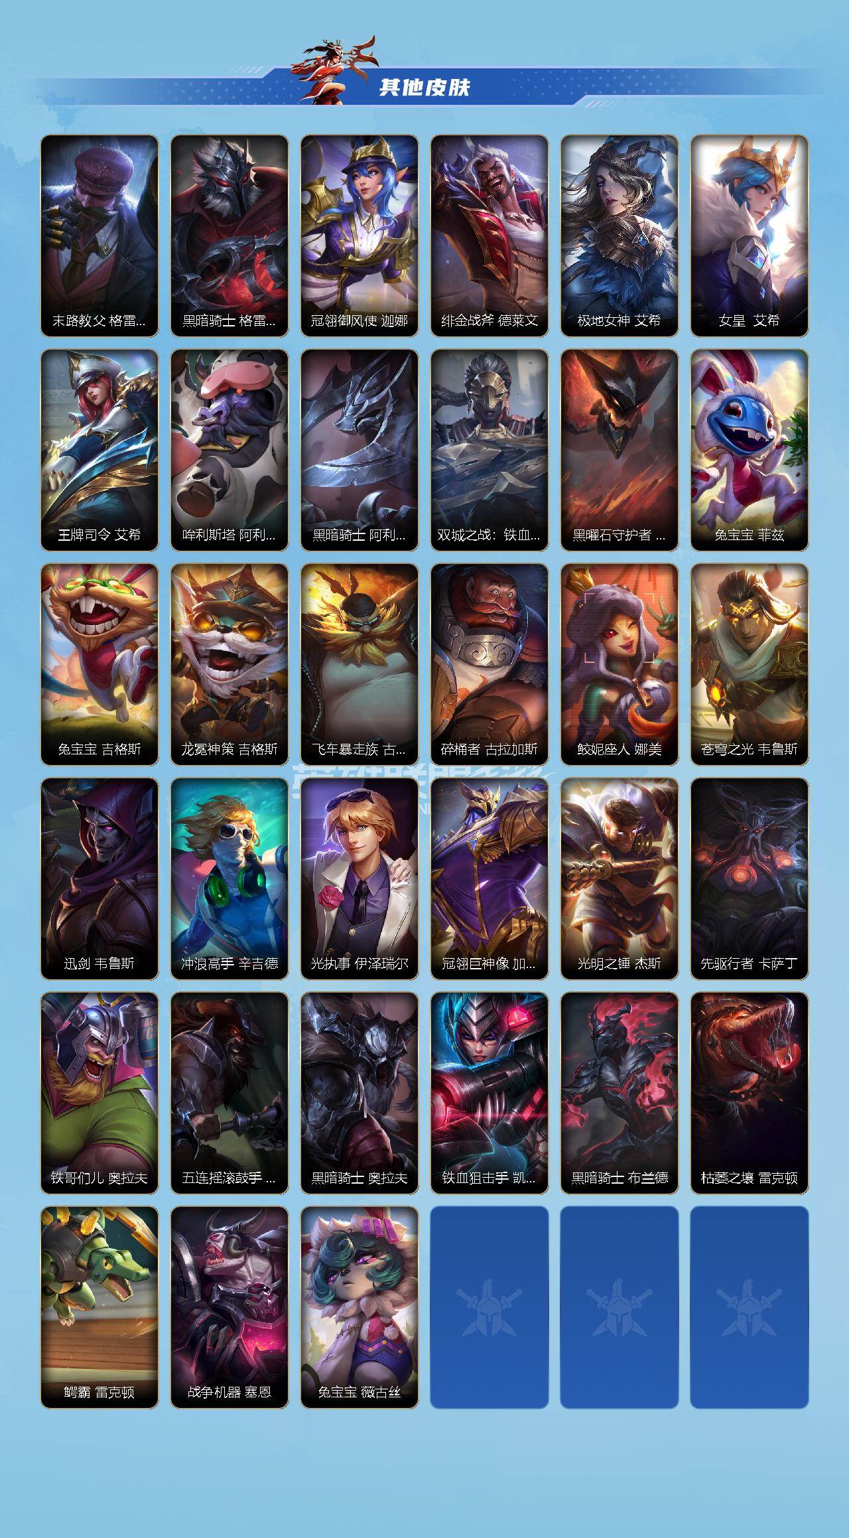Click the 其他皮肤 section header banner
849x1538 pixels.
(424, 87)
